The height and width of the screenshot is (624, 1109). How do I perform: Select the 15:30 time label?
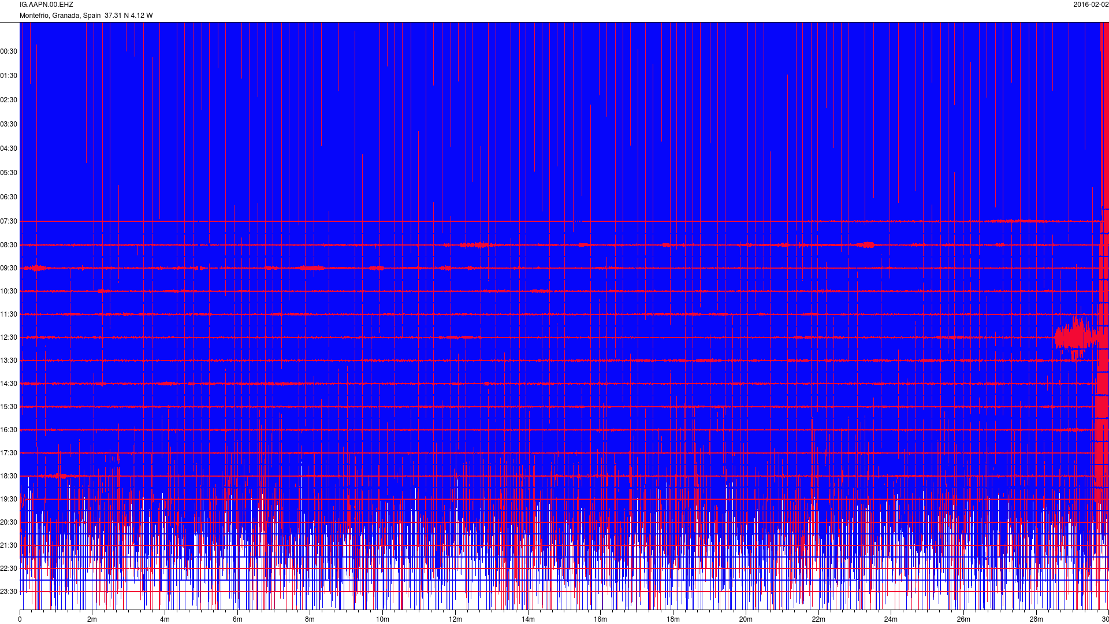(x=9, y=407)
